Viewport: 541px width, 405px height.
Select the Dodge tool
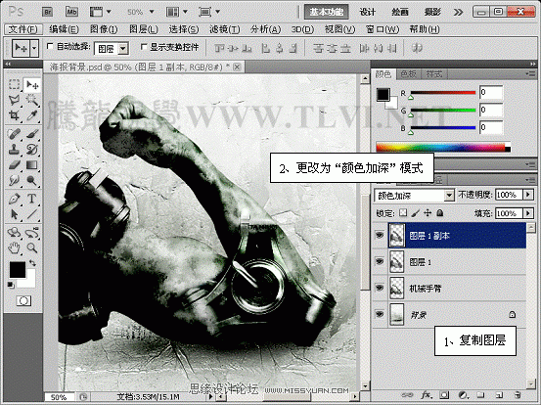tap(32, 180)
